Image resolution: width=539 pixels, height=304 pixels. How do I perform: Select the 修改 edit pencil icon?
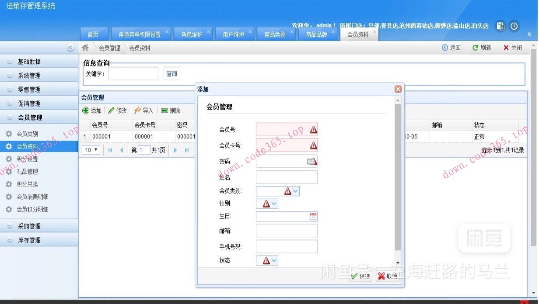click(112, 111)
